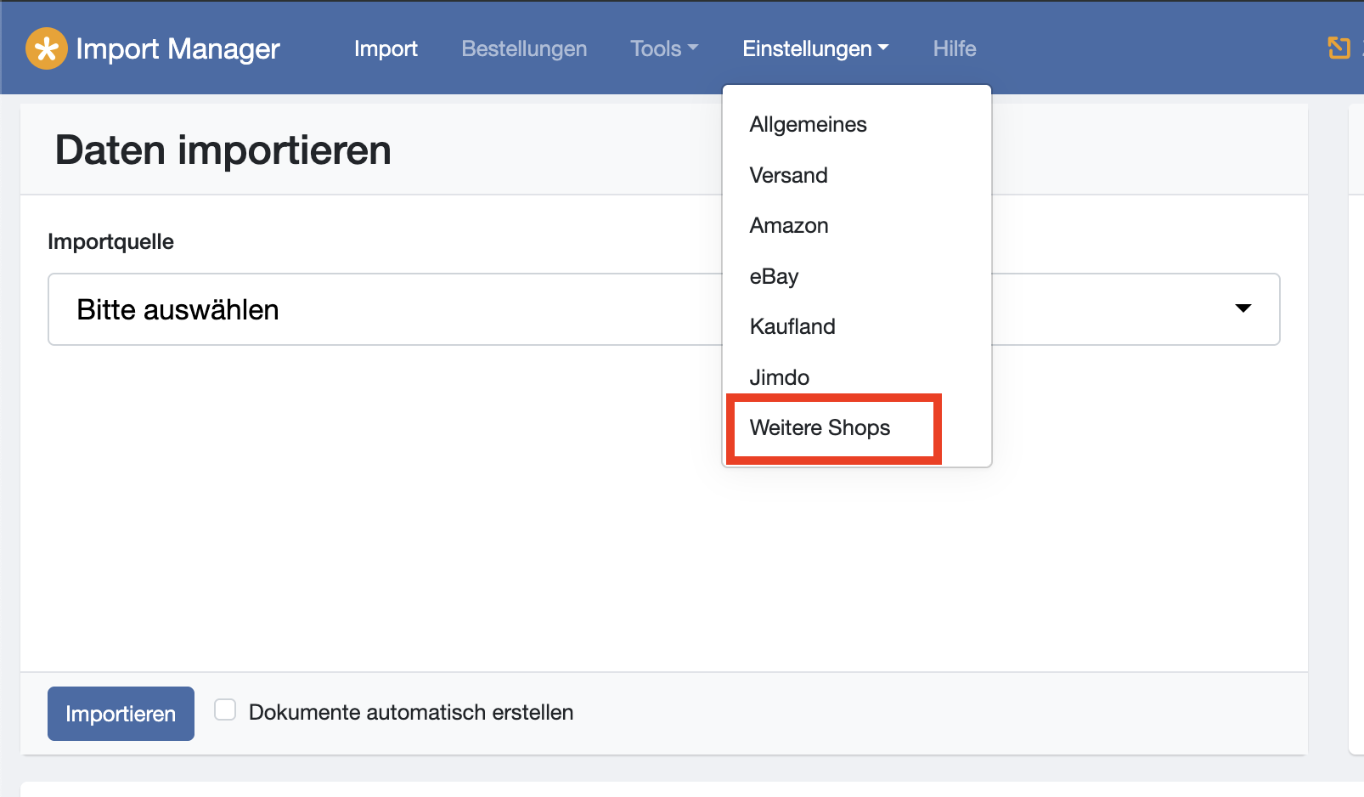Click the highlighted Weitere Shops entry

(x=820, y=428)
